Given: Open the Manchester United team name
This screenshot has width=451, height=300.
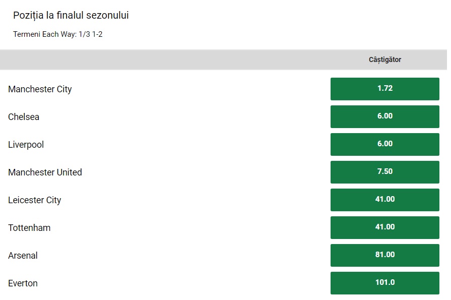Looking at the screenshot, I should coord(45,172).
